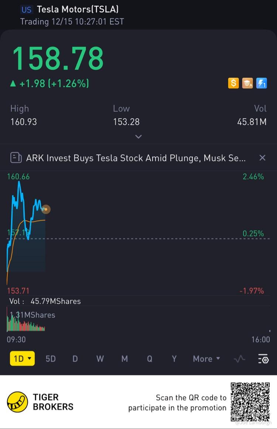
Task: Tap the Tiger Brokers logo
Action: pyautogui.click(x=17, y=402)
